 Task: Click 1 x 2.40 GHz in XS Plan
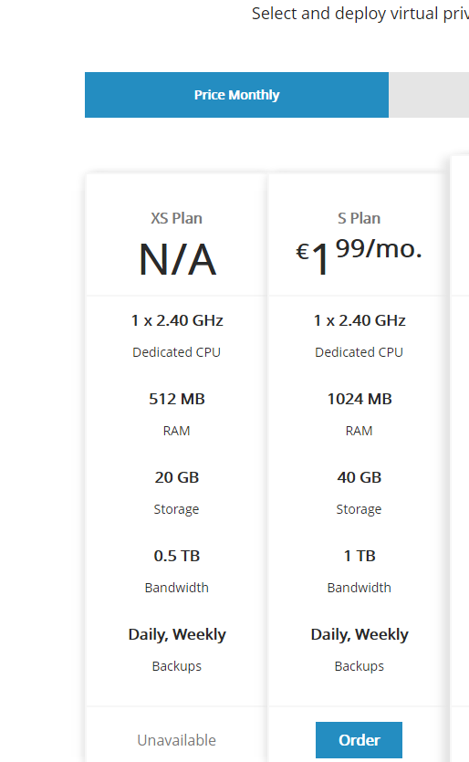[177, 320]
